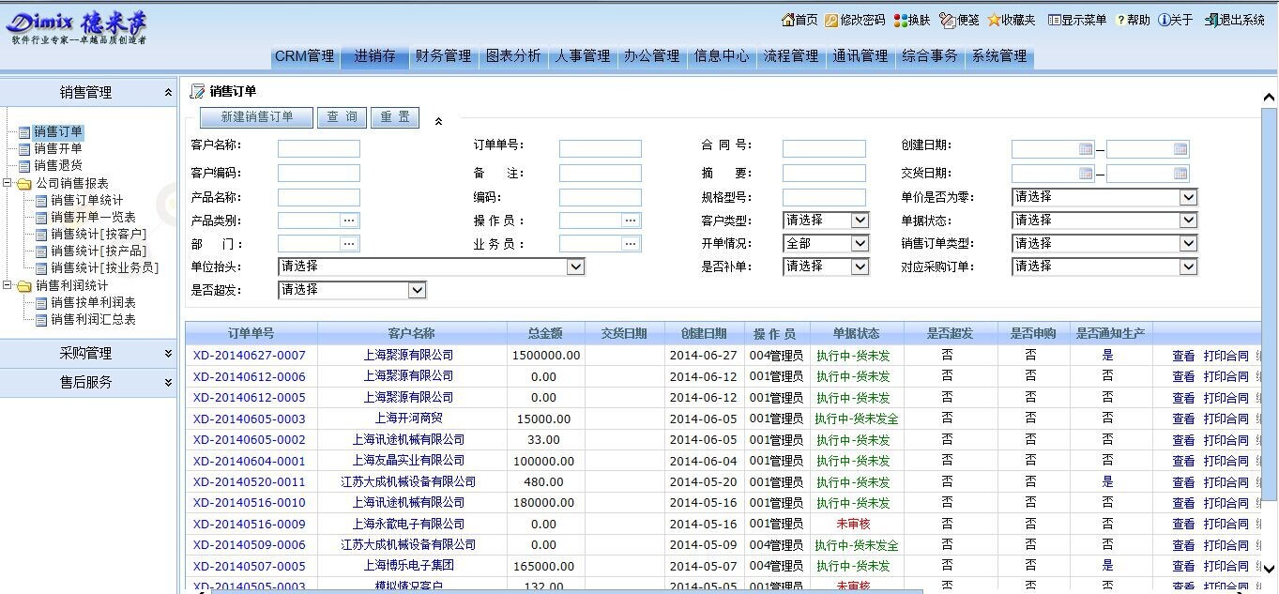The width and height of the screenshot is (1279, 594).
Task: Click the product category ellipsis picker
Action: [x=349, y=221]
